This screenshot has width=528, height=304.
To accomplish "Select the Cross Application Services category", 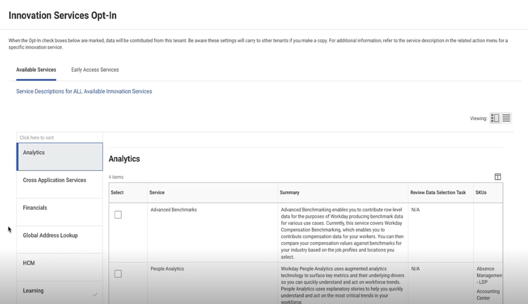I will tap(60, 184).
